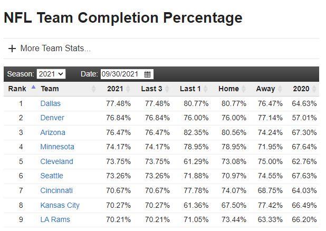
Task: Go to the Minnesota team page
Action: click(x=57, y=147)
